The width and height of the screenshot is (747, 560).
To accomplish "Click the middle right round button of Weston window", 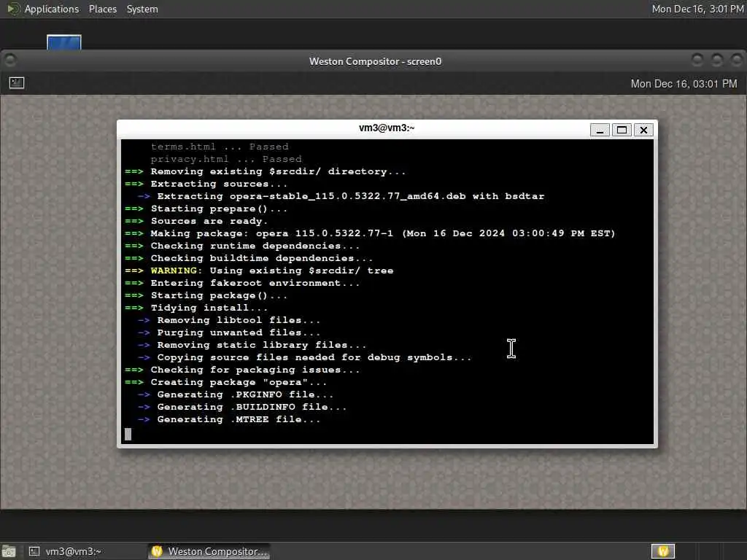I will coord(716,60).
